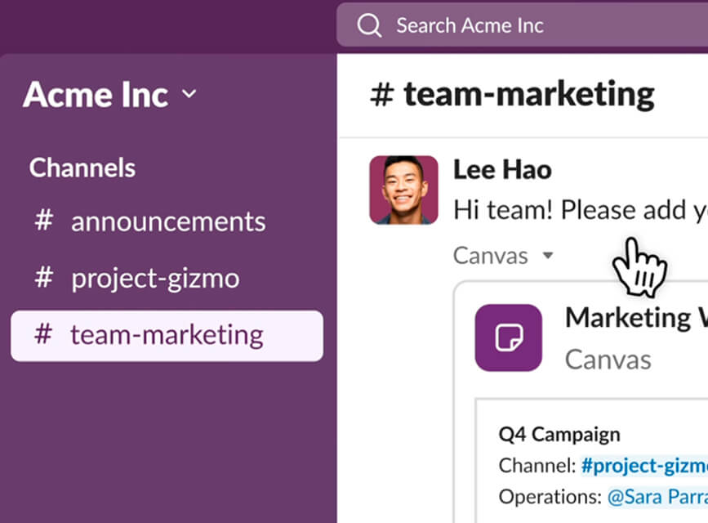Image resolution: width=708 pixels, height=523 pixels.
Task: Click the # team-marketing channel header title
Action: [x=512, y=95]
